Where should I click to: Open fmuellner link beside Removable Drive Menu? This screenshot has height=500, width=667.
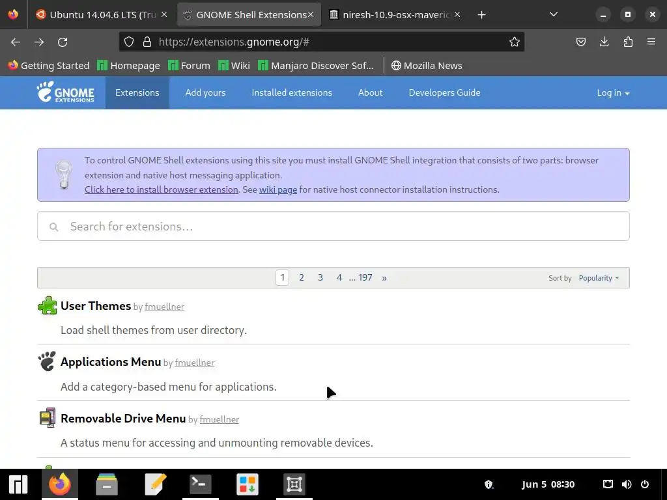[219, 420]
